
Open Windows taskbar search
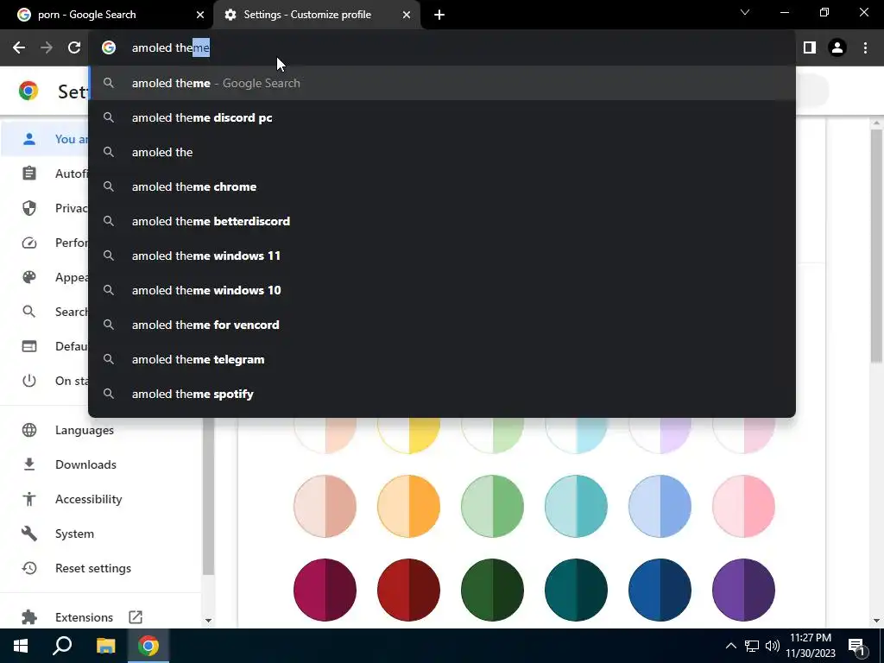click(62, 646)
